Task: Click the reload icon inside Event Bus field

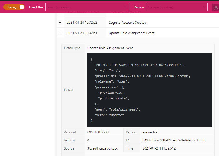Action: click(126, 7)
